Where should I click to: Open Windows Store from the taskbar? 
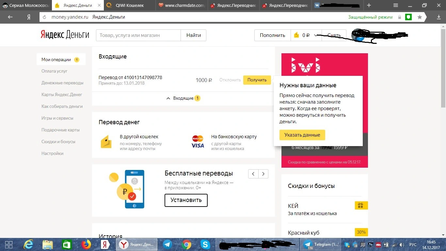coord(67,244)
